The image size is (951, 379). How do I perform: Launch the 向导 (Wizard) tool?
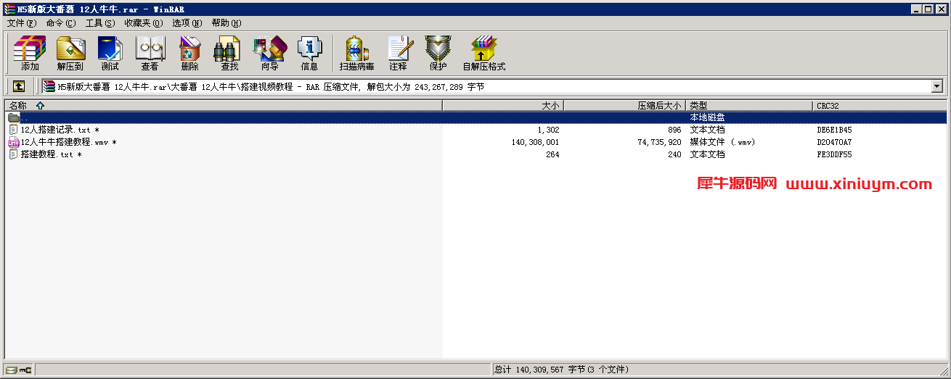(x=269, y=53)
